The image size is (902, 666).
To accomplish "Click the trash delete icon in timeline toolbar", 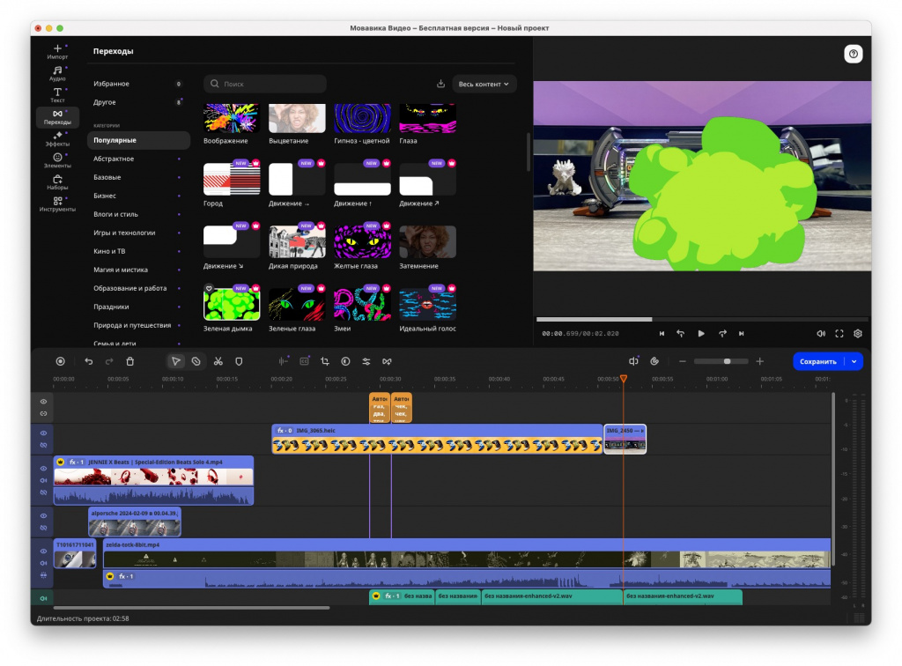I will tap(130, 361).
